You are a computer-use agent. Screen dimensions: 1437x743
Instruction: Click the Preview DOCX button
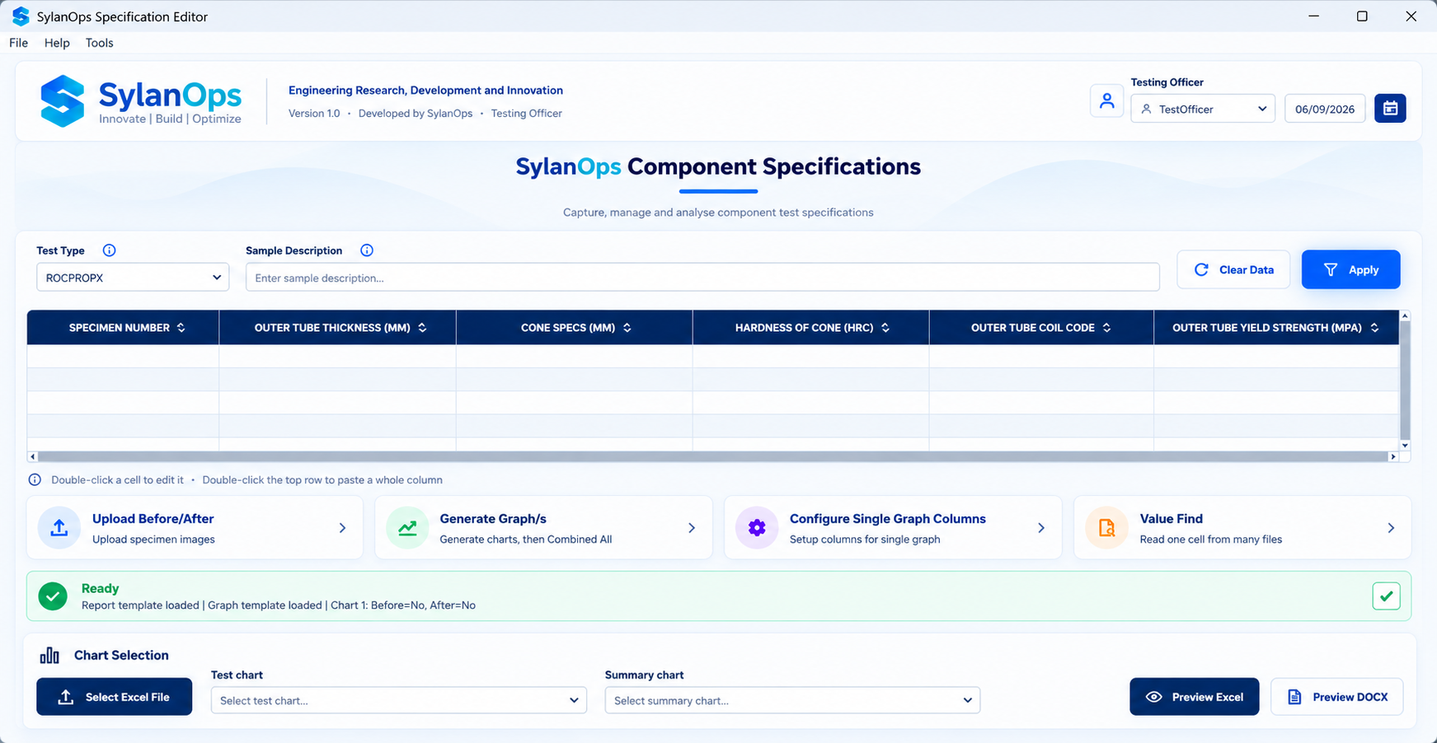[1336, 697]
